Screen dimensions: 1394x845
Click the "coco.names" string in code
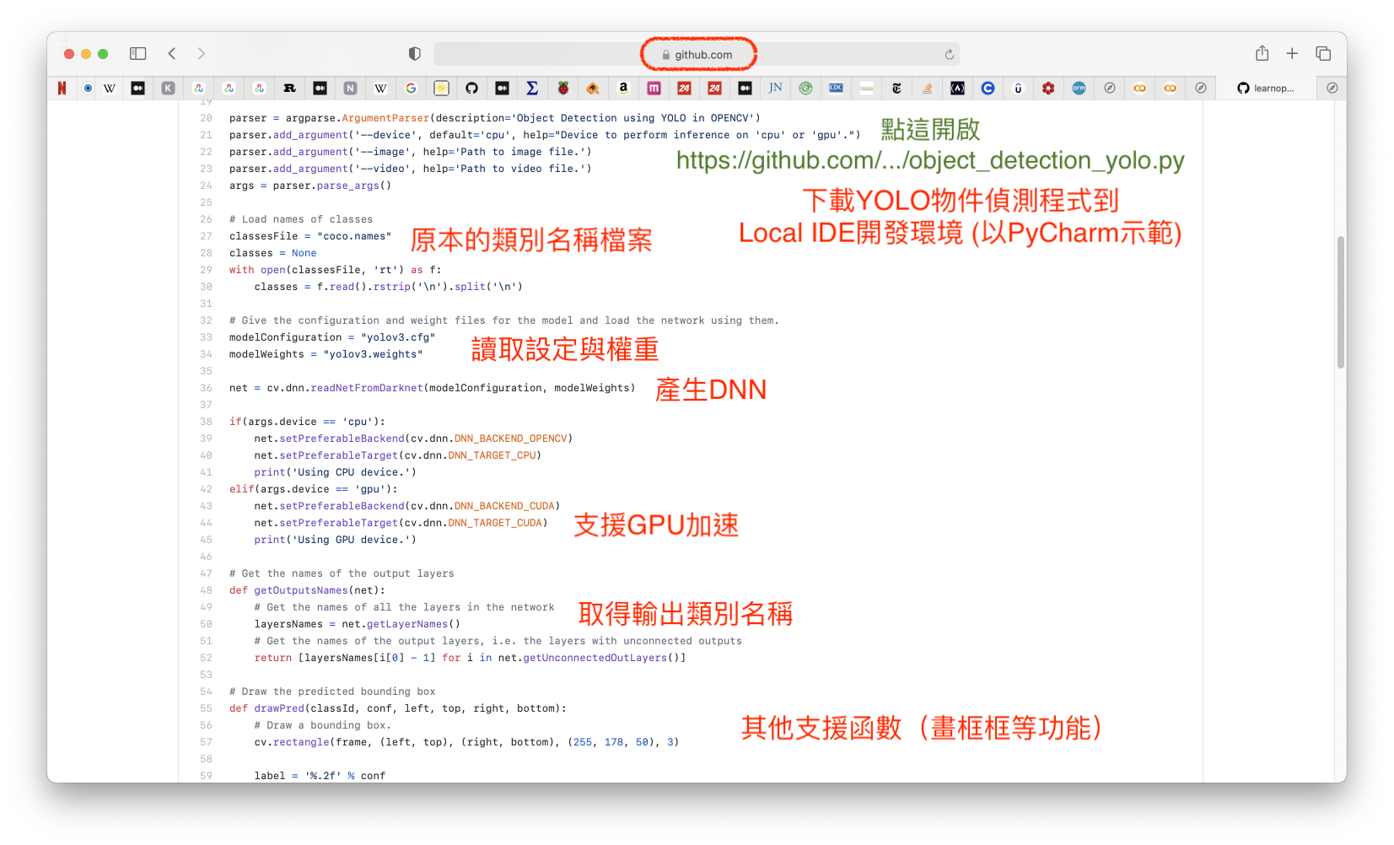pyautogui.click(x=354, y=236)
